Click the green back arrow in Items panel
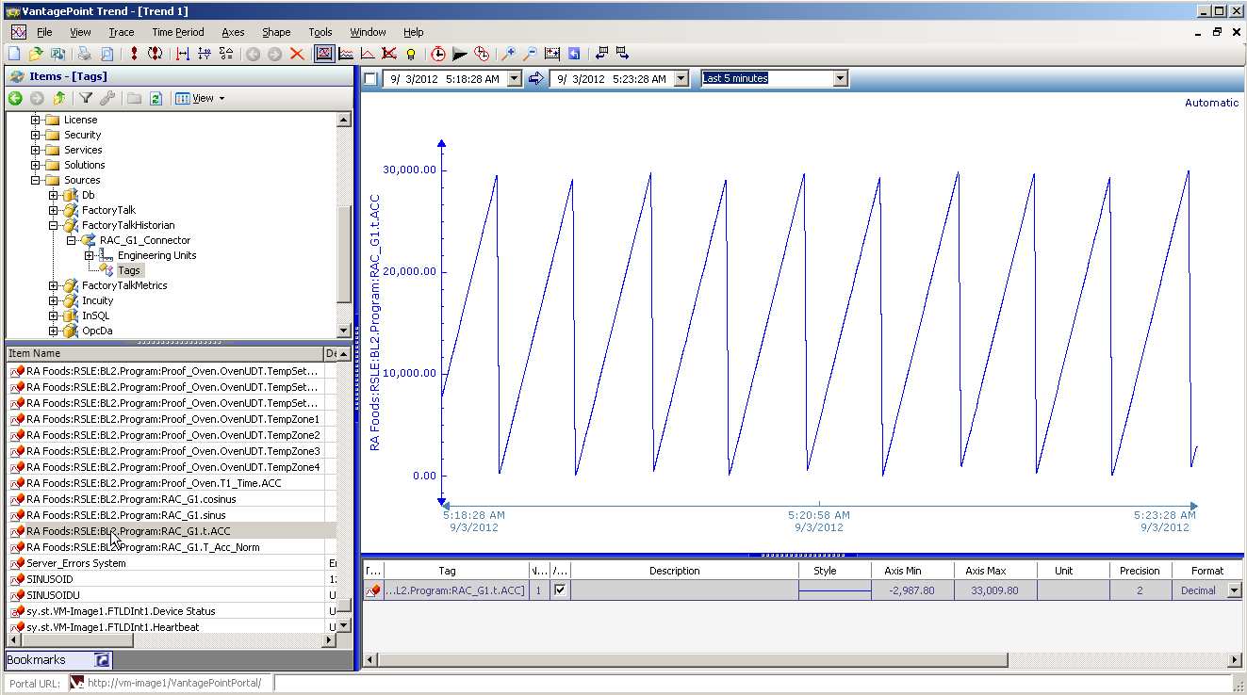 click(x=15, y=98)
